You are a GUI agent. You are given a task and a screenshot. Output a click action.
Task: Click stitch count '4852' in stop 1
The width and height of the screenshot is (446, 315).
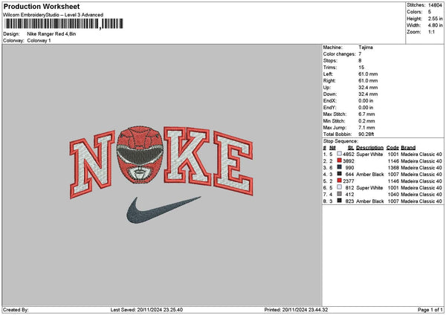349,155
